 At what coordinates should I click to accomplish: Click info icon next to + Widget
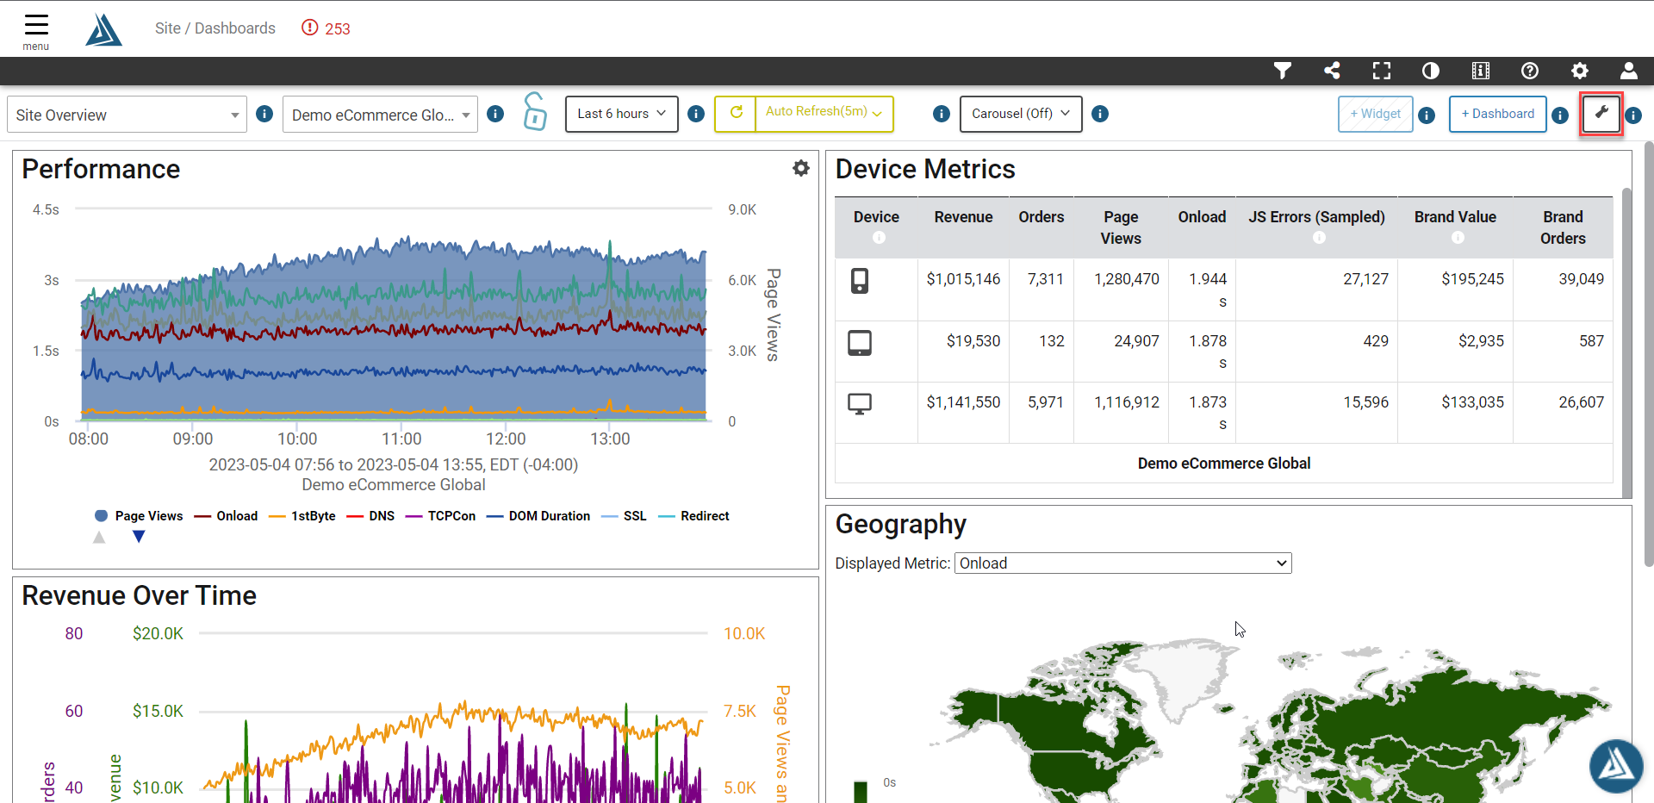tap(1427, 115)
